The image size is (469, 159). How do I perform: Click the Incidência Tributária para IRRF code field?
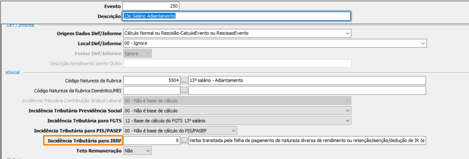(x=151, y=141)
